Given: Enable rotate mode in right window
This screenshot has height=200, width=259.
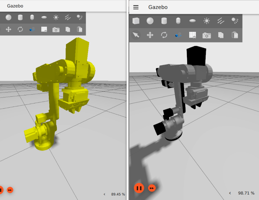Looking at the screenshot, I should (x=164, y=35).
